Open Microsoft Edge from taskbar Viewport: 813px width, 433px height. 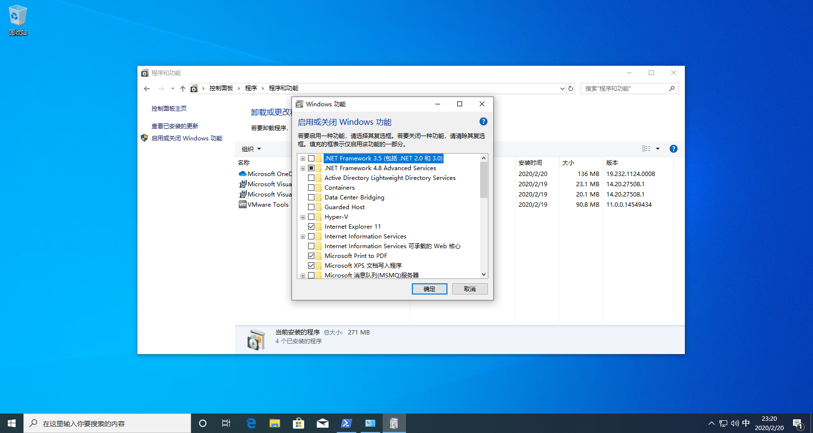[251, 423]
